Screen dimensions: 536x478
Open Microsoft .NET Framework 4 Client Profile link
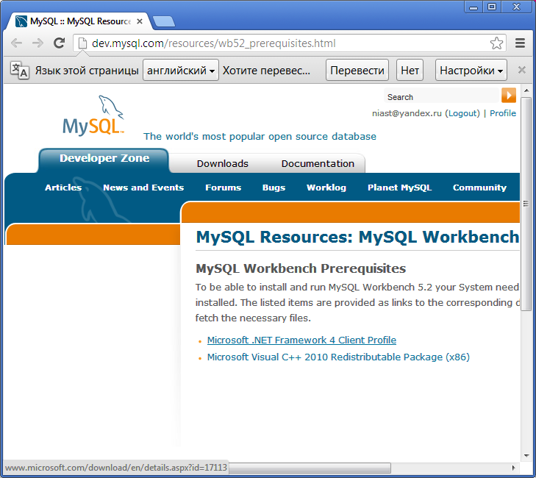(x=301, y=340)
